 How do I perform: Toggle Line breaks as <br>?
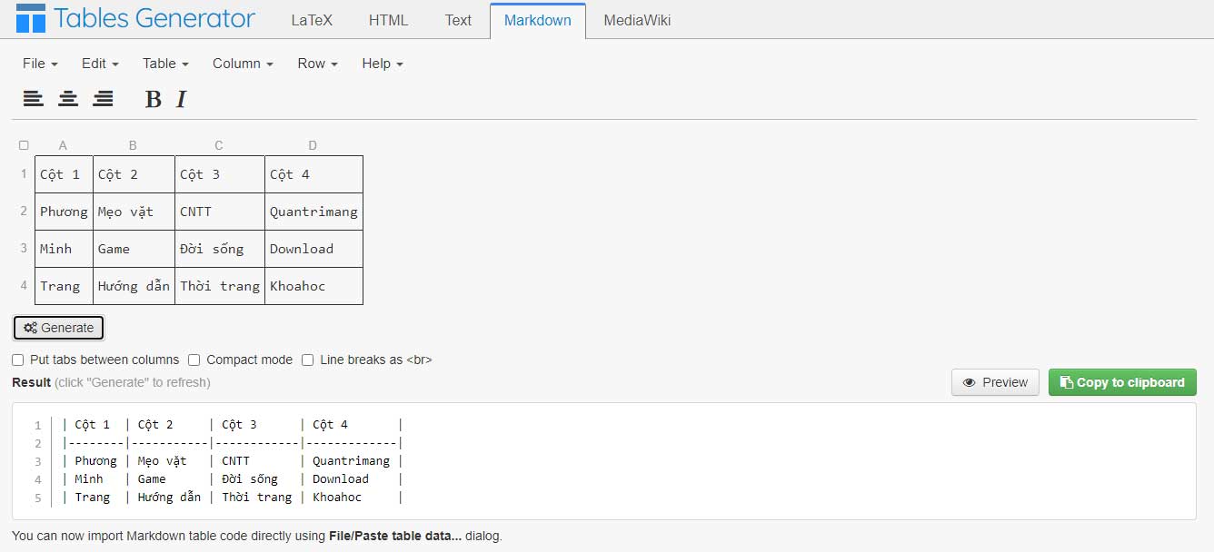pos(307,360)
